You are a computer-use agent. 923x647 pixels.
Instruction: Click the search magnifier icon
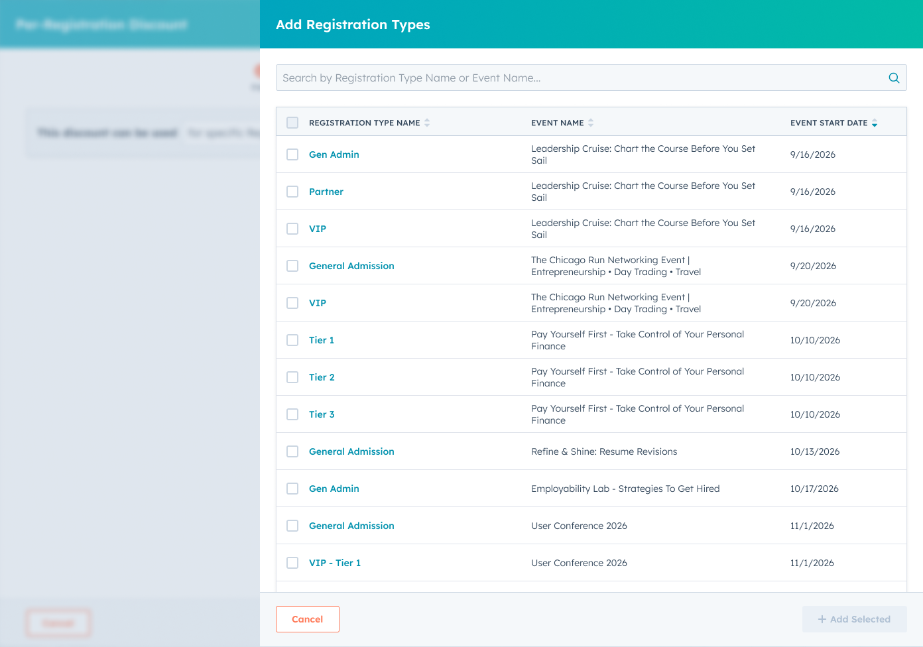tap(894, 78)
